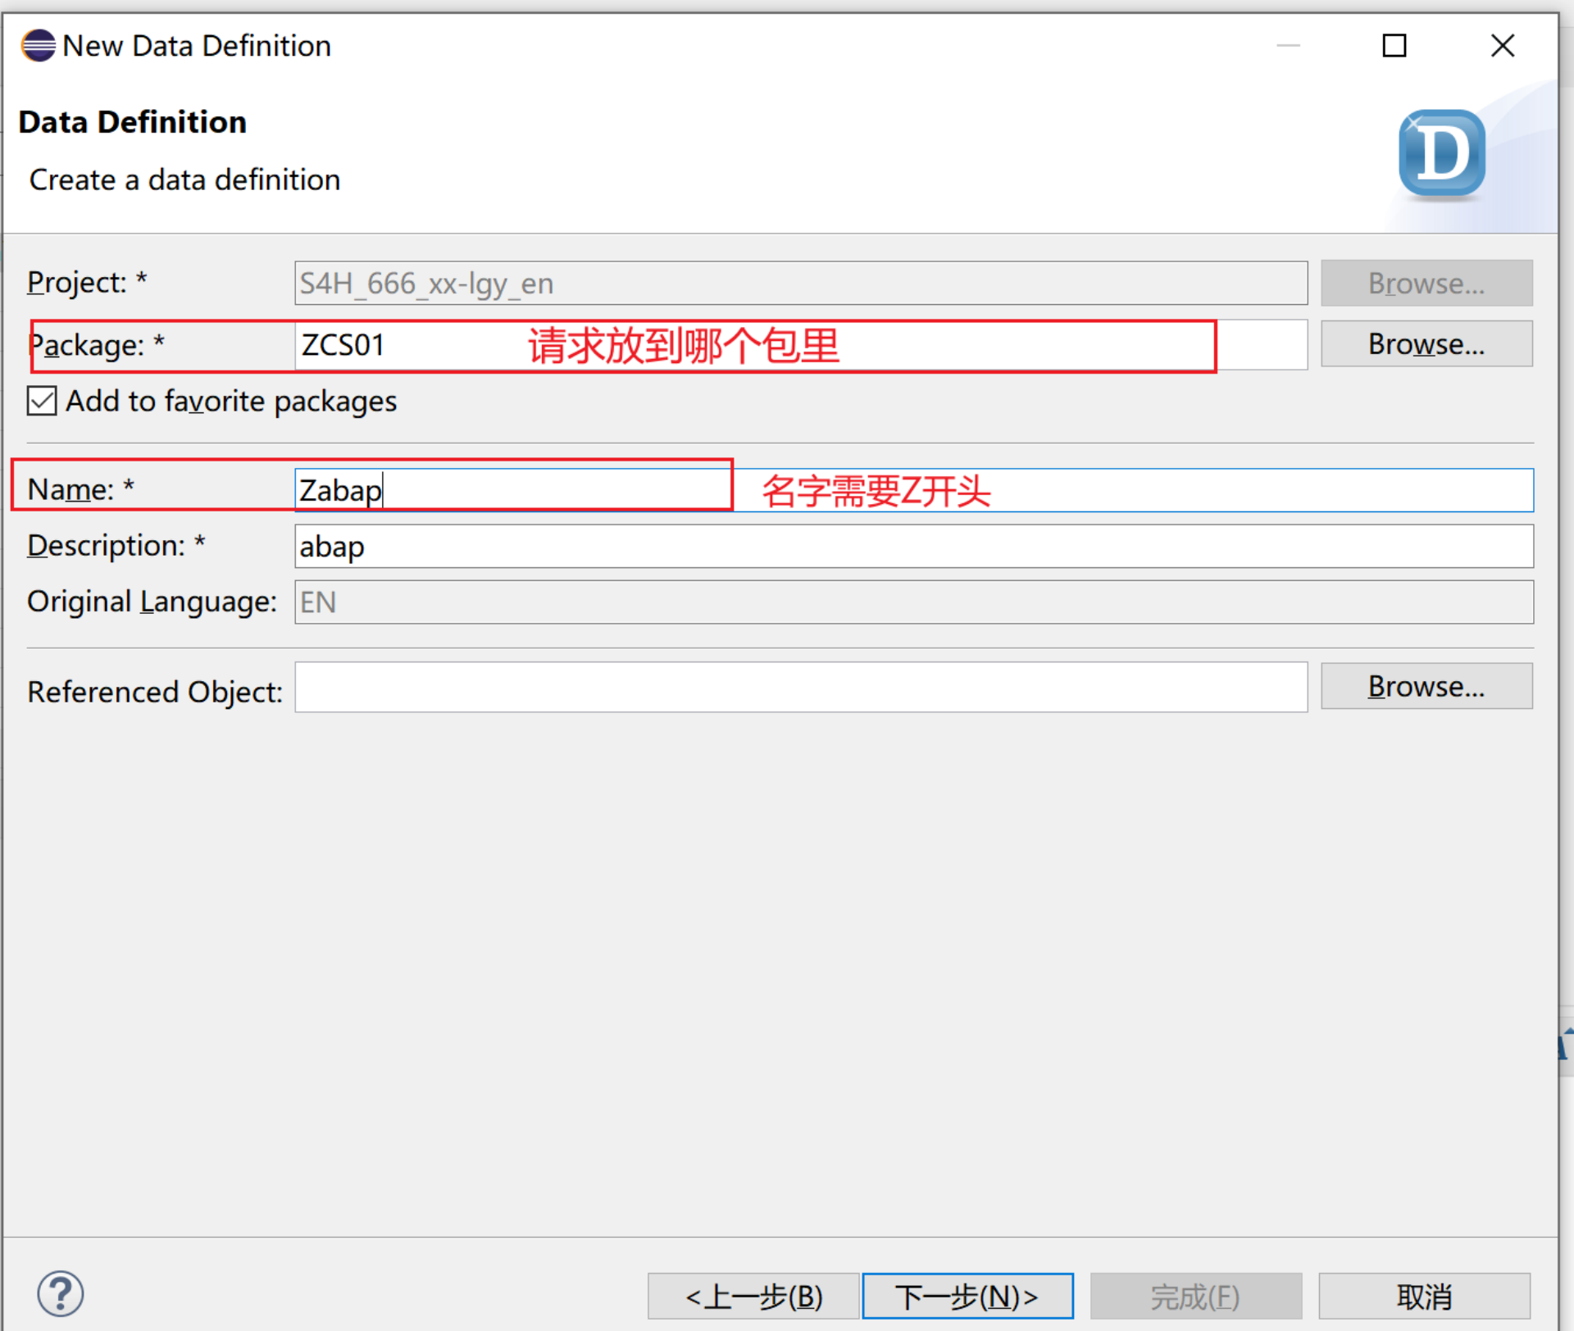
Task: Maximize the New Data Definition window
Action: click(x=1394, y=46)
